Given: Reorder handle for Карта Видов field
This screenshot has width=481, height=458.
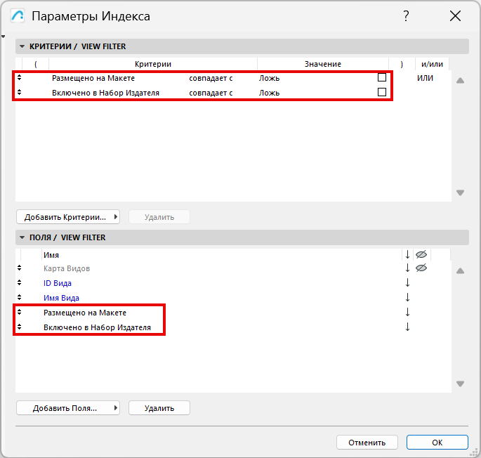Looking at the screenshot, I should (20, 268).
